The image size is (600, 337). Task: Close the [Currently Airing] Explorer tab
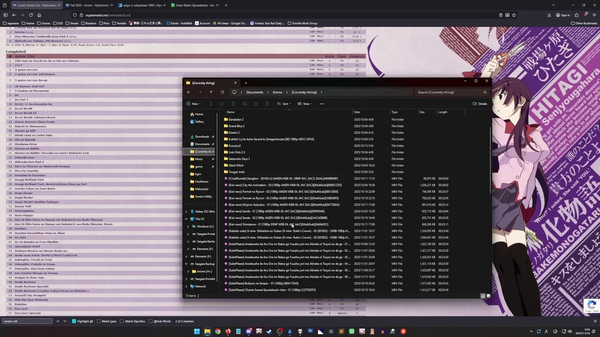coord(235,83)
